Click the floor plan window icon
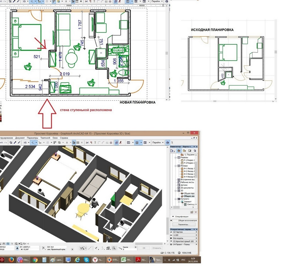This screenshot has height=270, width=284. pos(128,142)
